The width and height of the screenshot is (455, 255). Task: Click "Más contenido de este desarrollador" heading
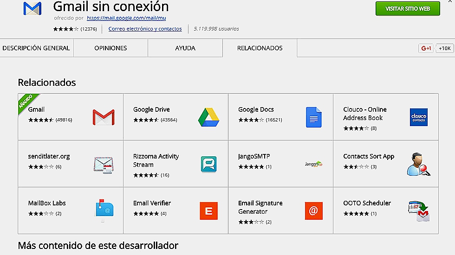tap(98, 246)
